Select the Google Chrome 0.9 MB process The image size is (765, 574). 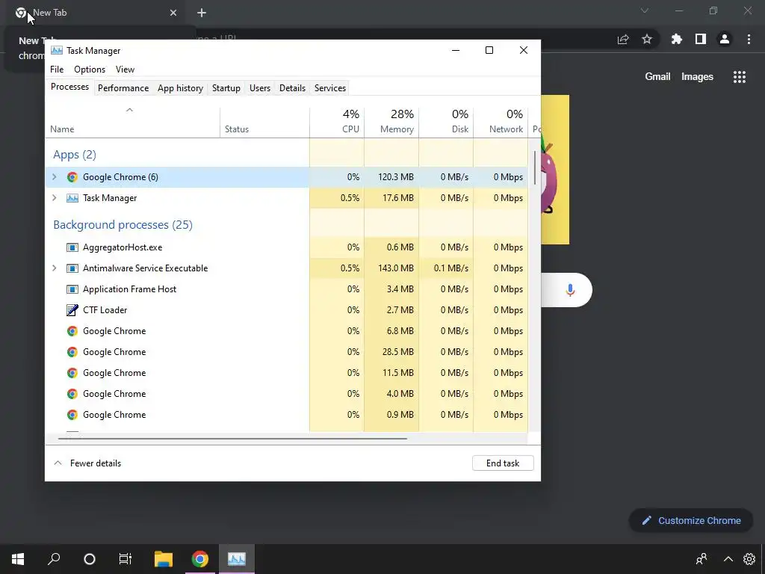[286, 415]
